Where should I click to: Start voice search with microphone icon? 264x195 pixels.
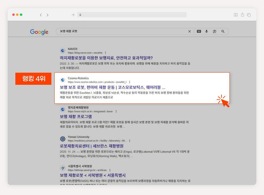tap(207, 31)
